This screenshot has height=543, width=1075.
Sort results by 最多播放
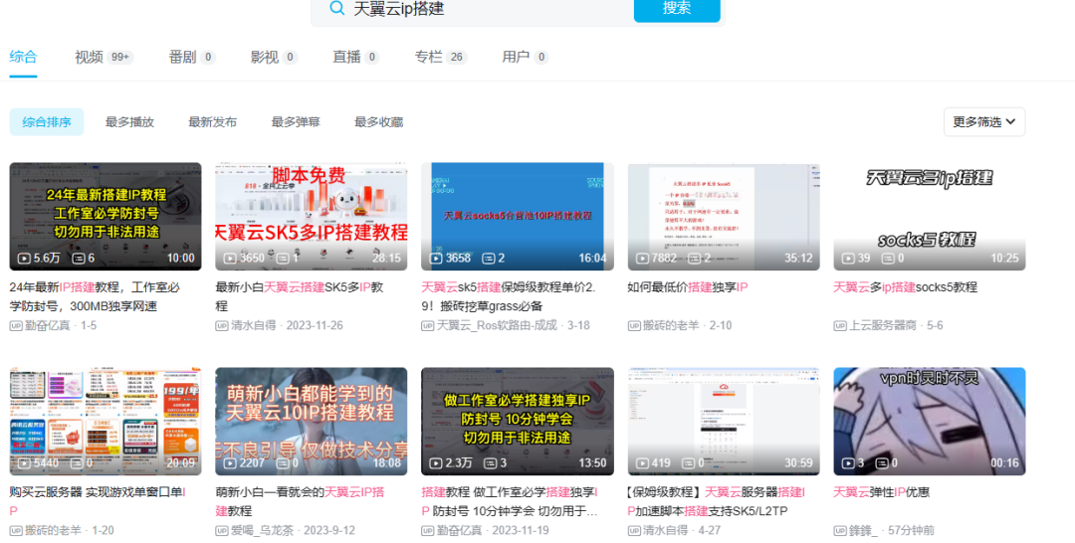129,122
